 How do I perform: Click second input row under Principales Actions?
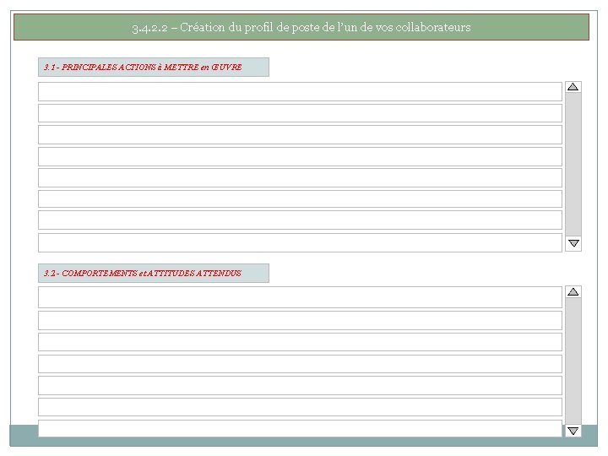pyautogui.click(x=300, y=113)
